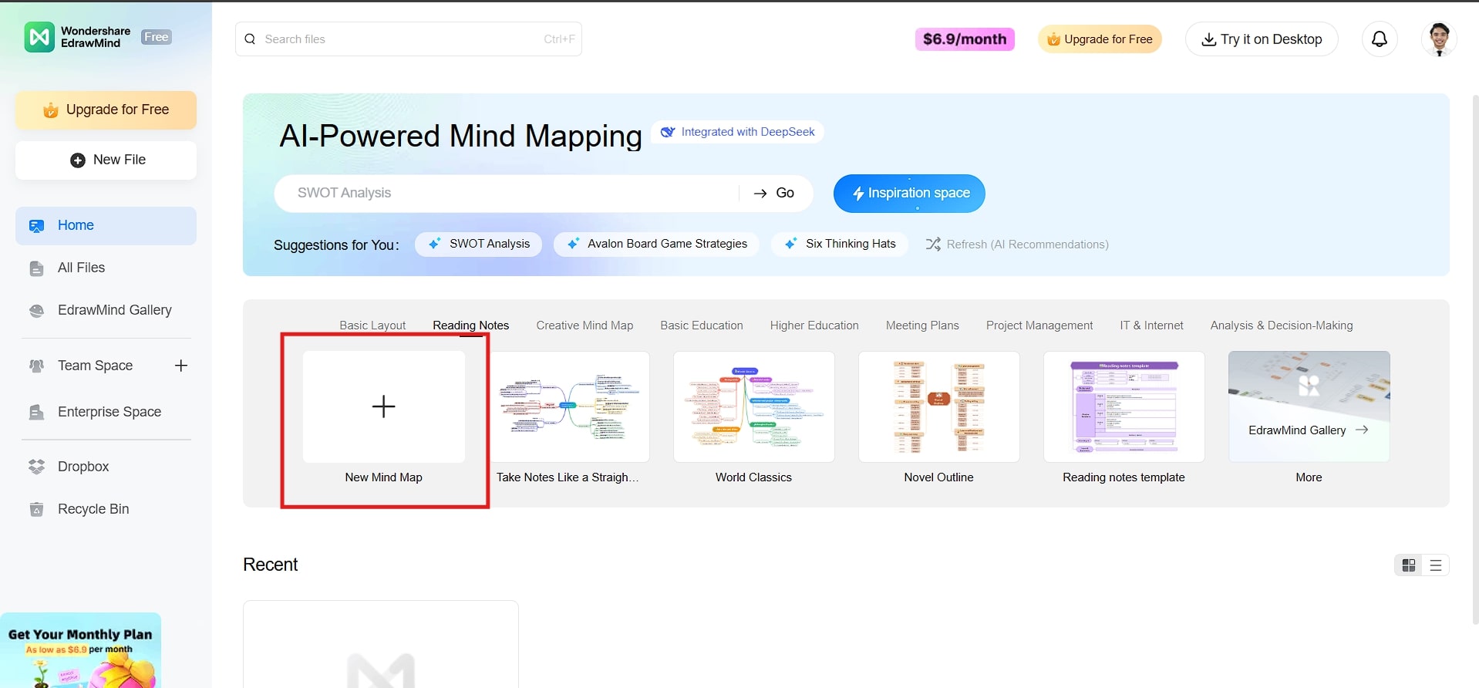The width and height of the screenshot is (1479, 688).
Task: Open Recycle Bin in sidebar
Action: [106, 509]
